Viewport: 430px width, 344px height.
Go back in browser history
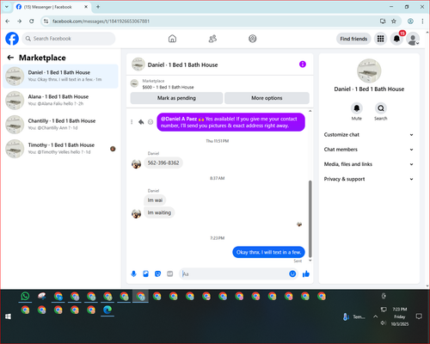[8, 21]
